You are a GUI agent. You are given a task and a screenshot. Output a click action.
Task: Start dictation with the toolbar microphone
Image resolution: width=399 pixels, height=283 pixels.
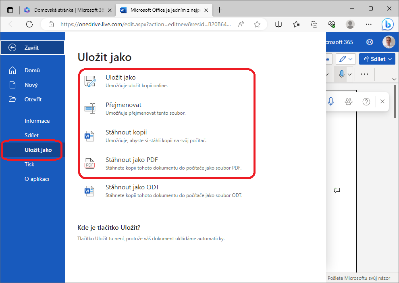341,74
